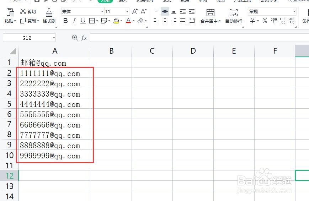Click the Cut (剪切) scissors icon
Screen dimensions: 309x201
point(23,11)
